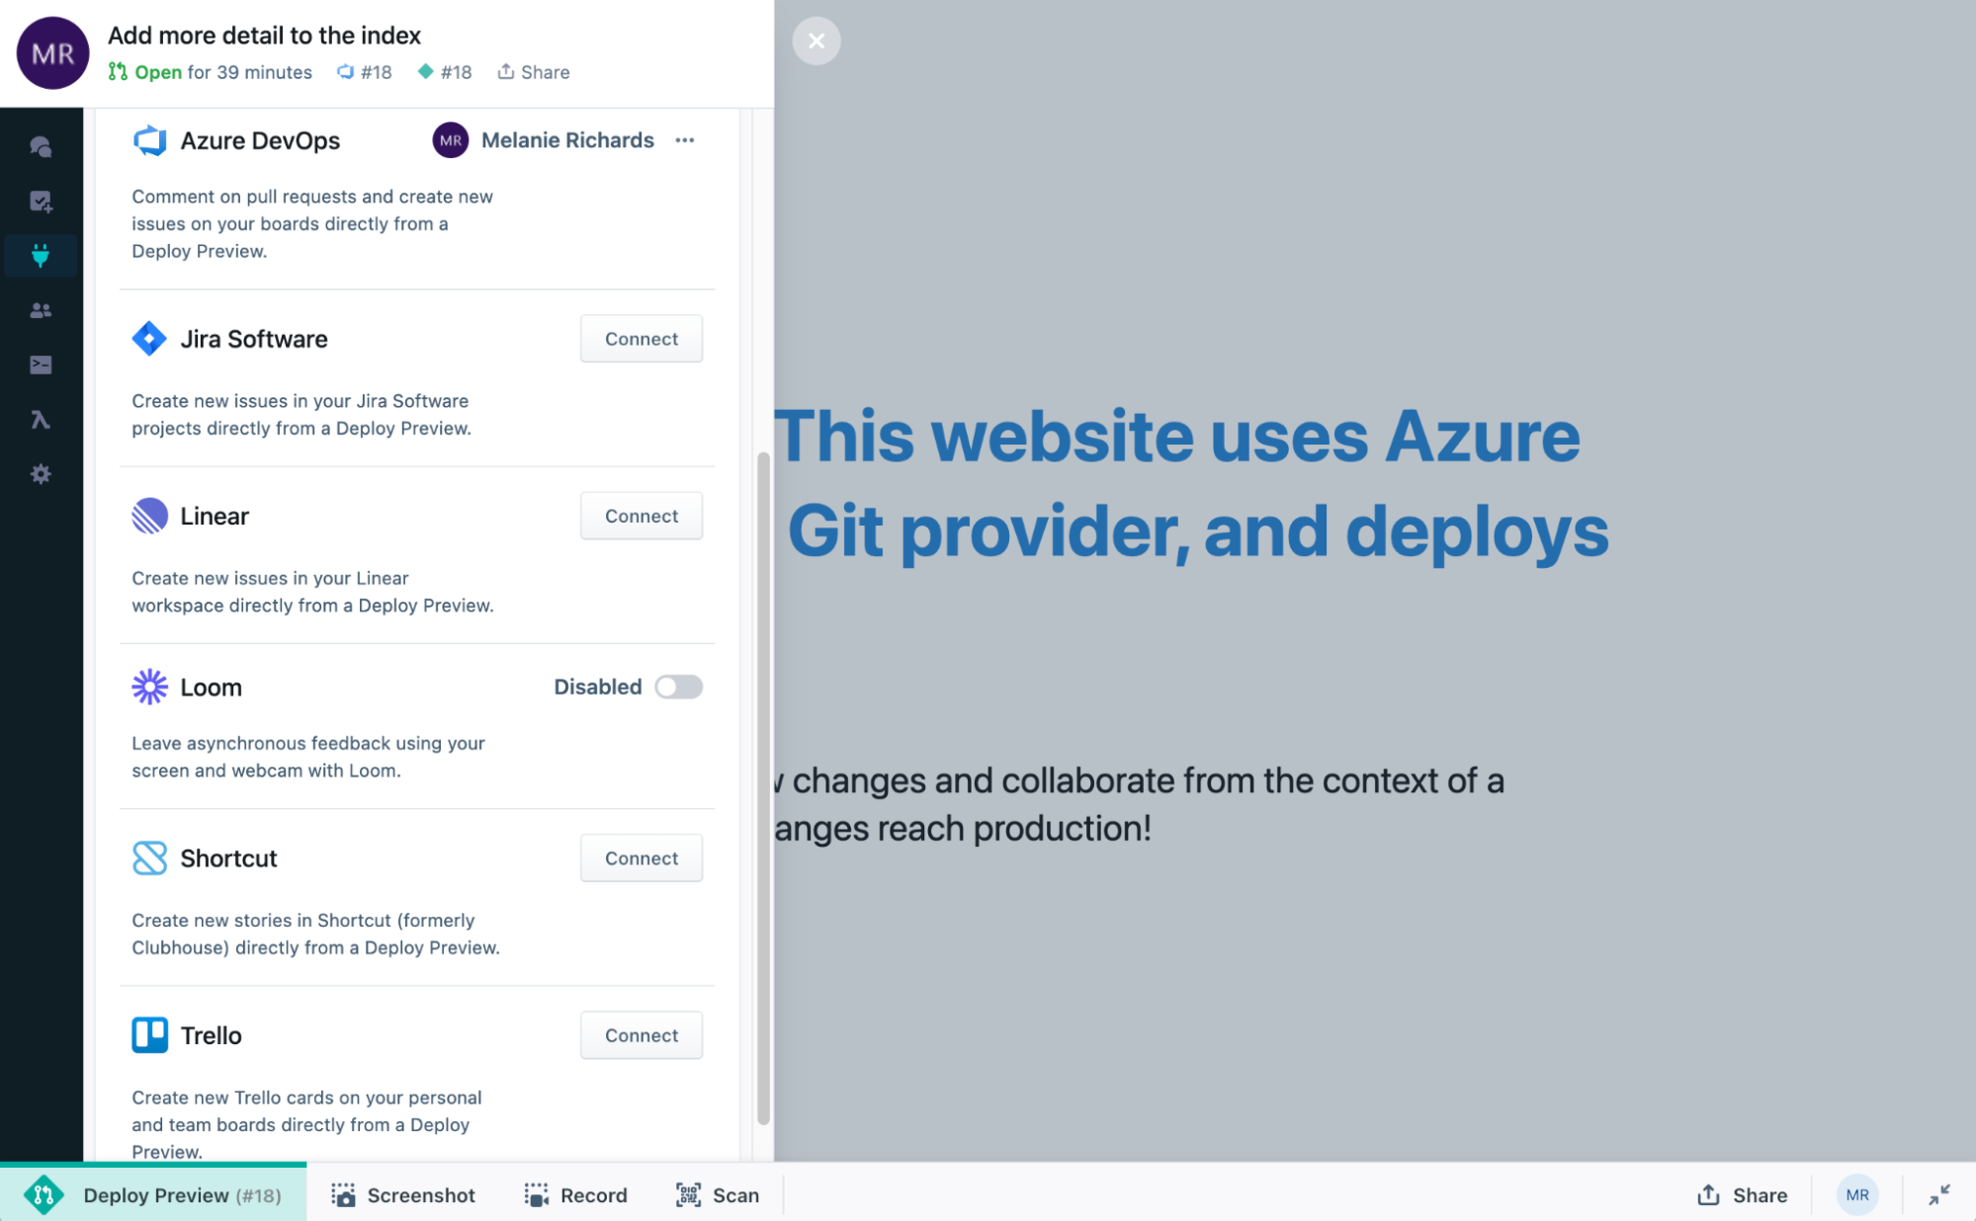
Task: Open the comments sidebar icon
Action: (41, 147)
